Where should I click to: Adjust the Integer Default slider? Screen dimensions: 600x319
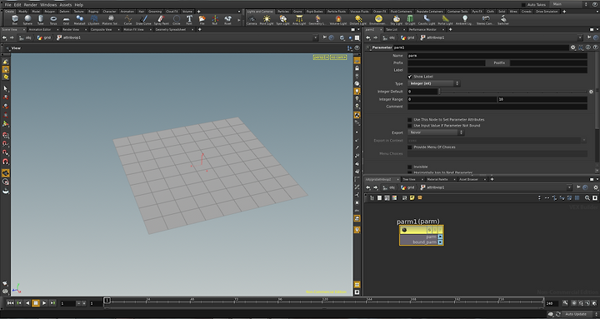coord(512,92)
